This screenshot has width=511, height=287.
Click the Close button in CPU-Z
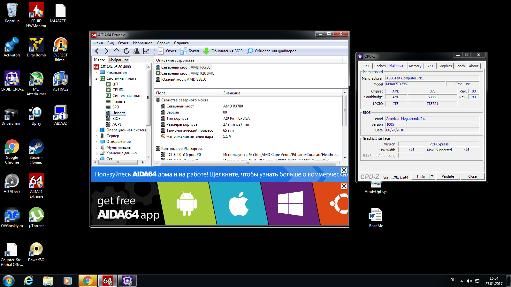472,176
